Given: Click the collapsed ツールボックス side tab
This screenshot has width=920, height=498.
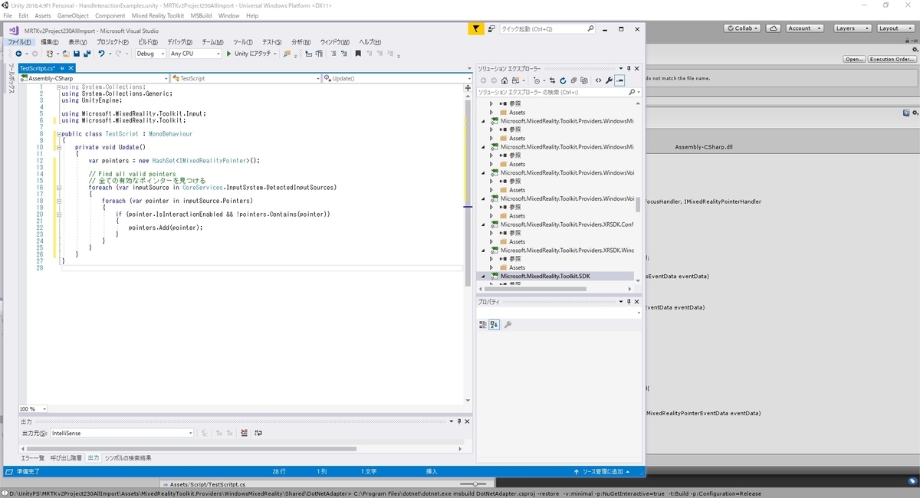Looking at the screenshot, I should (x=11, y=79).
